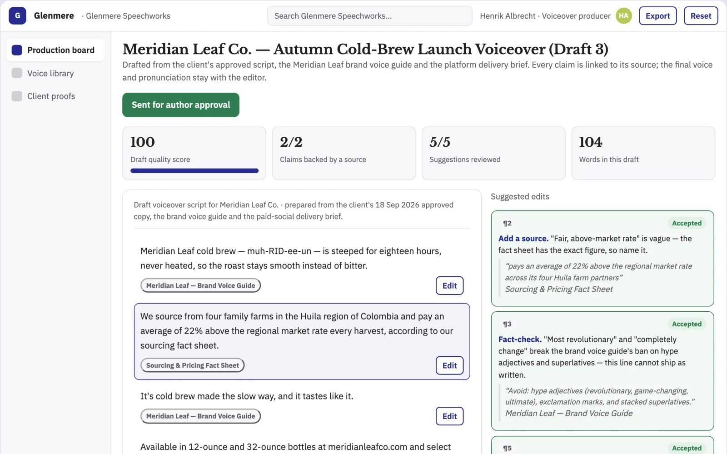Click the Accepted badge on ¶2 suggestion
The width and height of the screenshot is (727, 454).
click(687, 223)
